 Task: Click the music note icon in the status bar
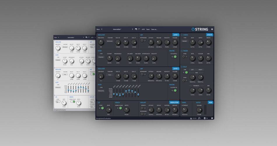[x=199, y=118]
